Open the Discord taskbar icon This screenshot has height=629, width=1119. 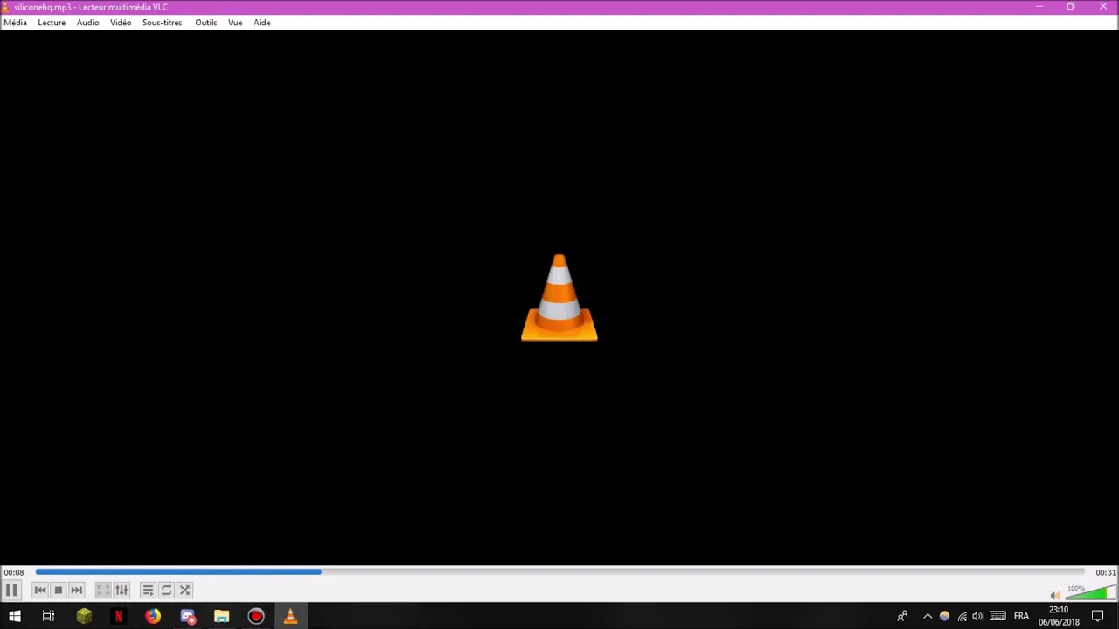tap(188, 616)
